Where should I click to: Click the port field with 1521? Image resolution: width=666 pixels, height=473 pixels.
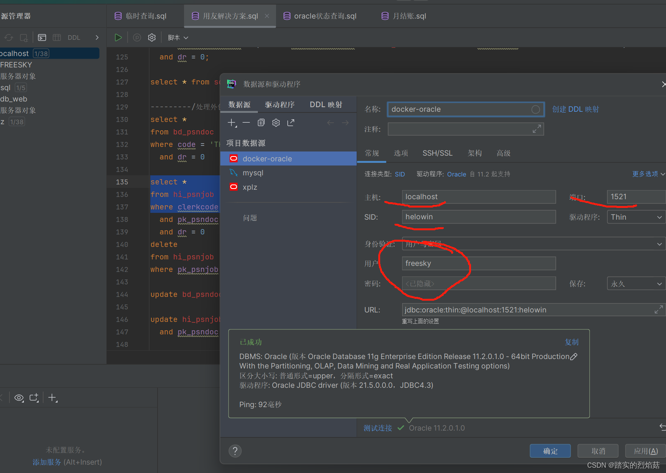(636, 197)
